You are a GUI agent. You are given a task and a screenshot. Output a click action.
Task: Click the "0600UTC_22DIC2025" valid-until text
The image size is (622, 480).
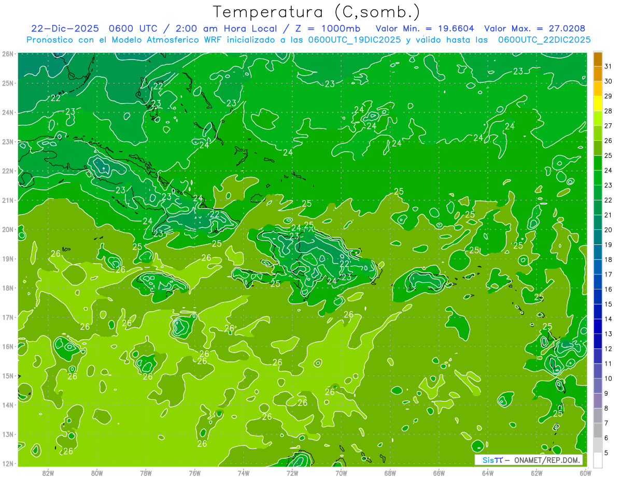pos(544,40)
